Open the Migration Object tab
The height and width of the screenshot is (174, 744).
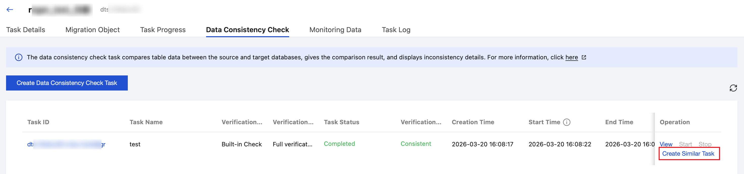pyautogui.click(x=92, y=30)
